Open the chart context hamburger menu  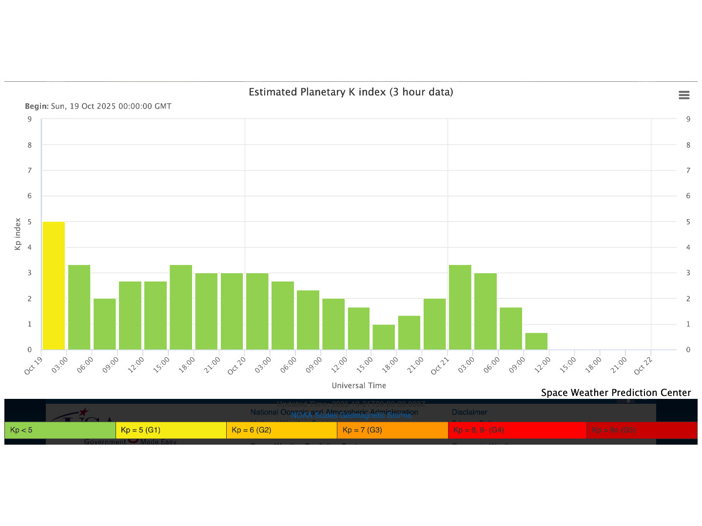tap(684, 95)
